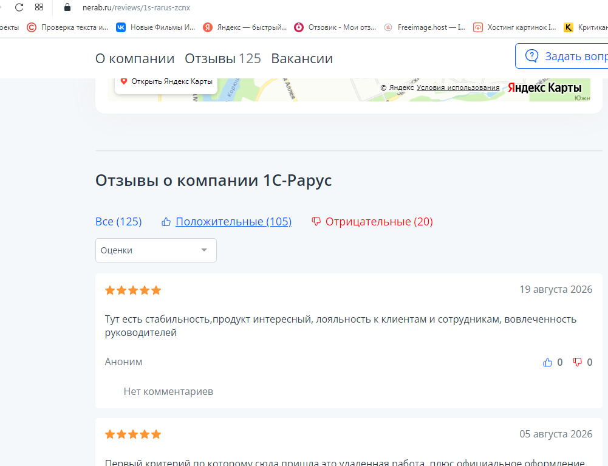Click the author name Аноним
The image size is (608, 466).
pyautogui.click(x=123, y=361)
